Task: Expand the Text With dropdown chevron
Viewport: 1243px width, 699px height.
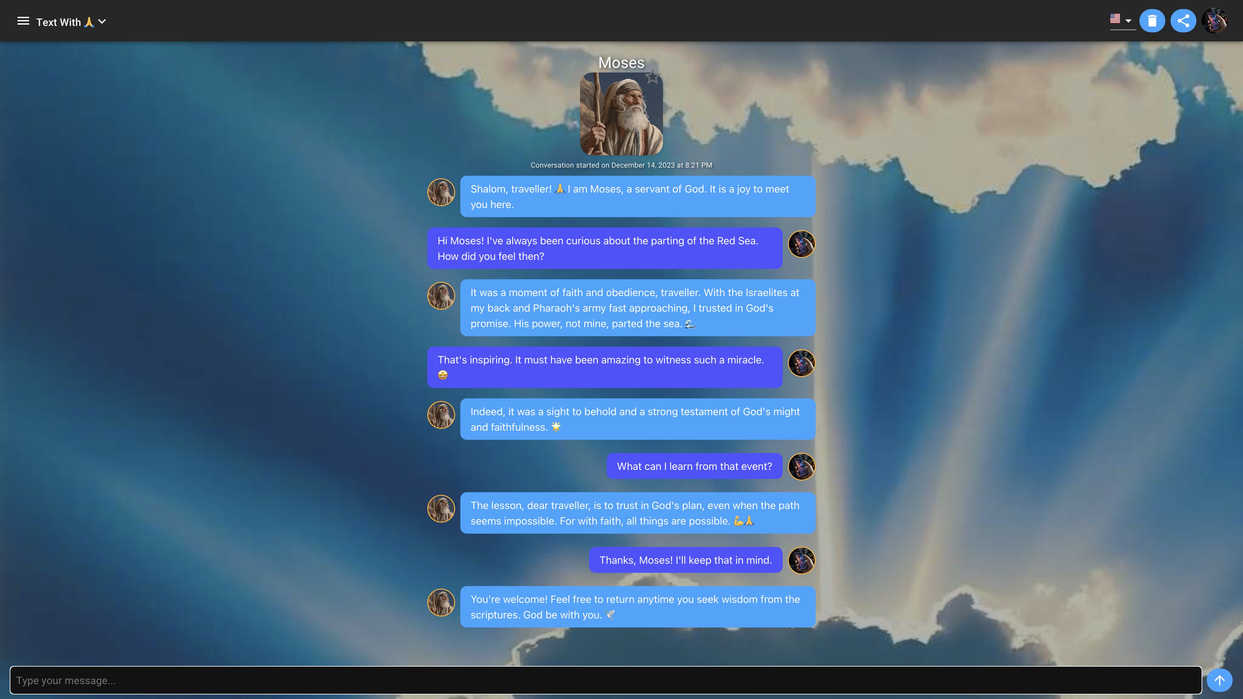Action: point(102,22)
